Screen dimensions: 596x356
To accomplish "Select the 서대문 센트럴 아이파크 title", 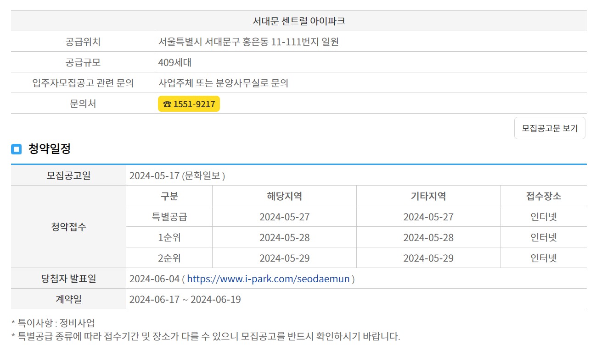I will 299,21.
